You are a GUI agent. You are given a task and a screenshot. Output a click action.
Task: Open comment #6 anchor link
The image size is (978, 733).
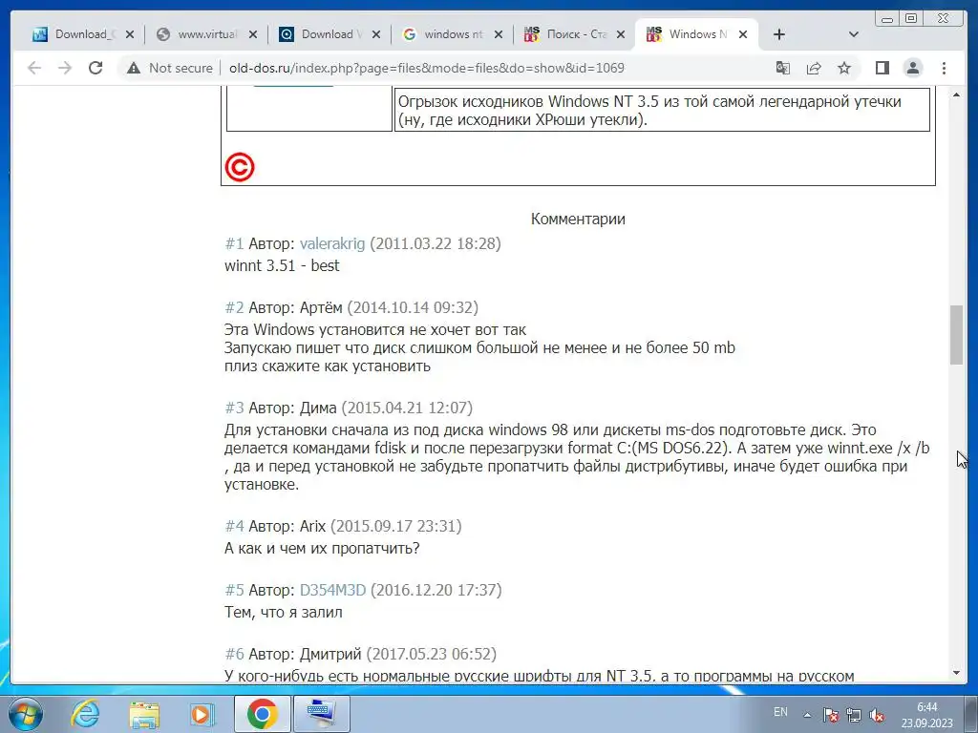point(235,654)
